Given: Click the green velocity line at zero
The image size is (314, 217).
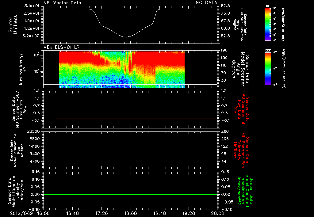Looking at the screenshot, I should click(130, 194).
